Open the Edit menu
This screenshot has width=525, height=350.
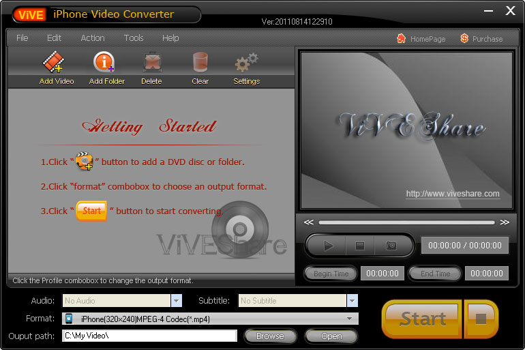pos(54,38)
